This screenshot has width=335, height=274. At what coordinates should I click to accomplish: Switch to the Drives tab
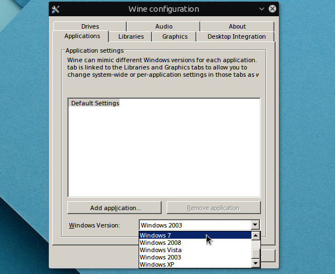[x=90, y=26]
